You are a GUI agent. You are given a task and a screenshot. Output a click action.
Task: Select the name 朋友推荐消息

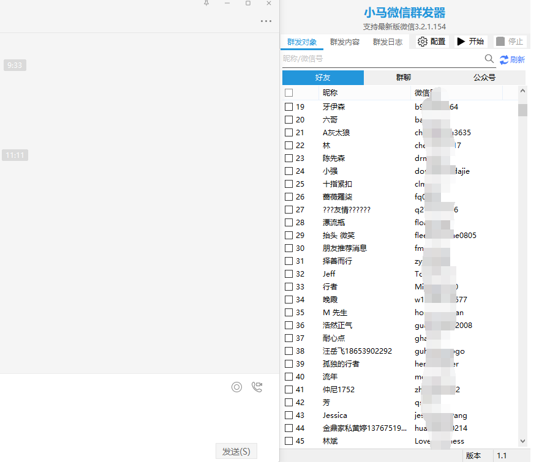[345, 248]
